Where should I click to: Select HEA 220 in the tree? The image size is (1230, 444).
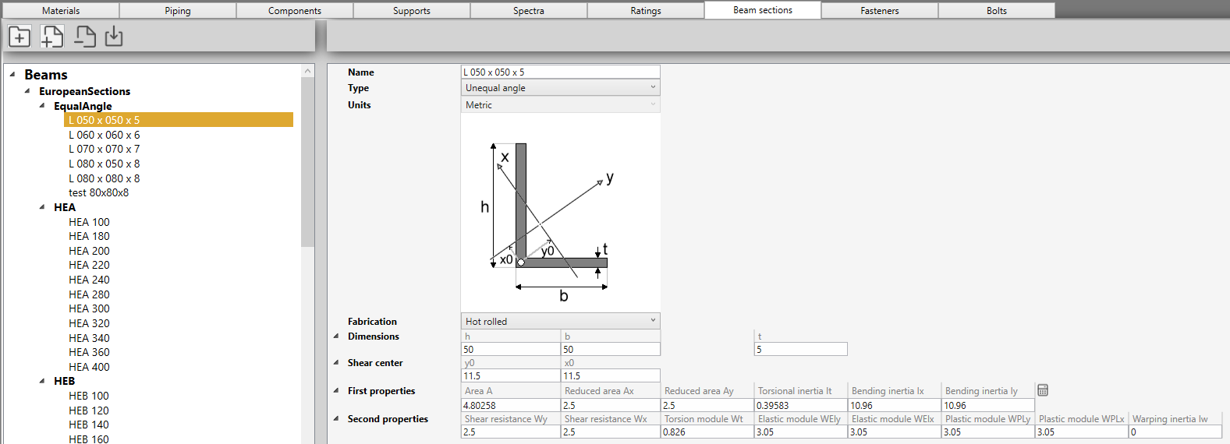(89, 265)
